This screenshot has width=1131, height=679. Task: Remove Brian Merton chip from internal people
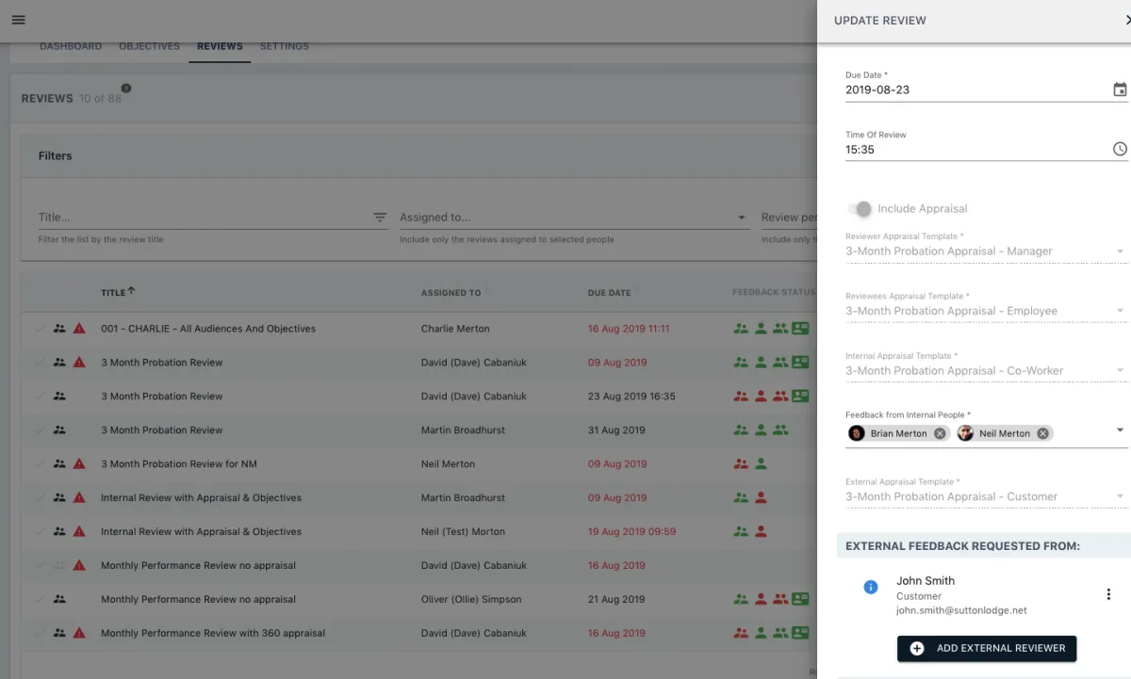[940, 433]
